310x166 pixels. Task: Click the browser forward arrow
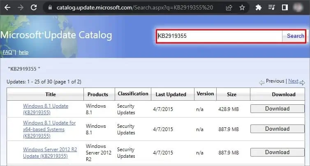tap(21, 7)
